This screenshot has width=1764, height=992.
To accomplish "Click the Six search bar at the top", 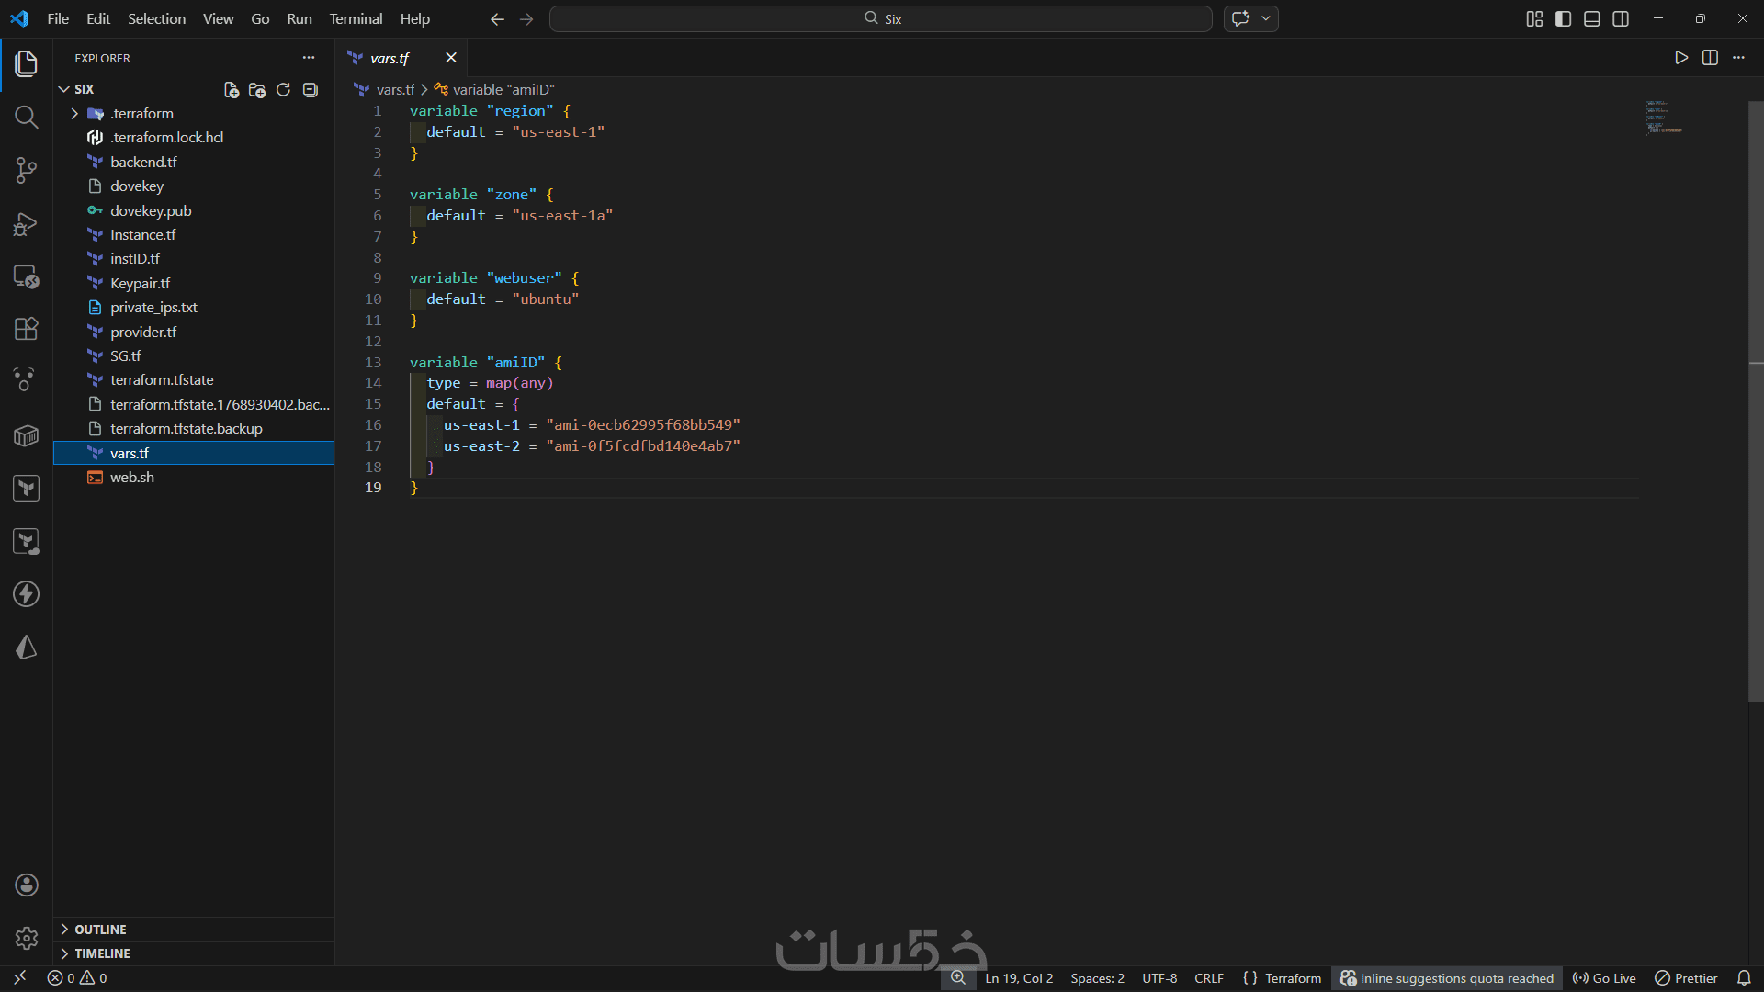I will [x=880, y=18].
